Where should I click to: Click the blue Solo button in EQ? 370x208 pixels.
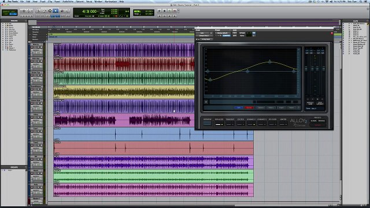pyautogui.click(x=239, y=107)
